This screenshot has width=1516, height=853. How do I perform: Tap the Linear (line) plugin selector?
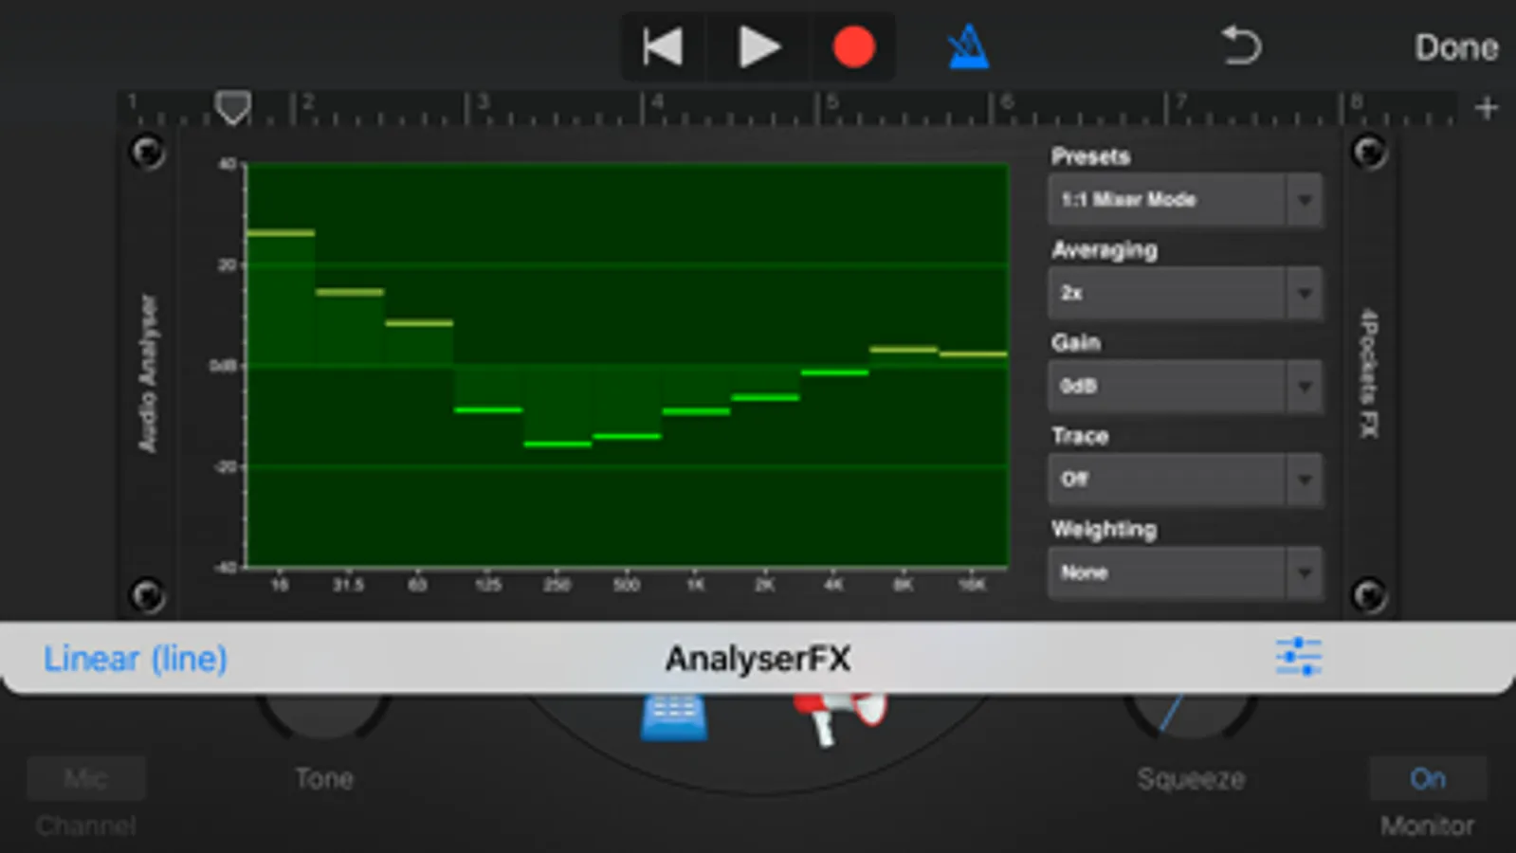(x=136, y=659)
